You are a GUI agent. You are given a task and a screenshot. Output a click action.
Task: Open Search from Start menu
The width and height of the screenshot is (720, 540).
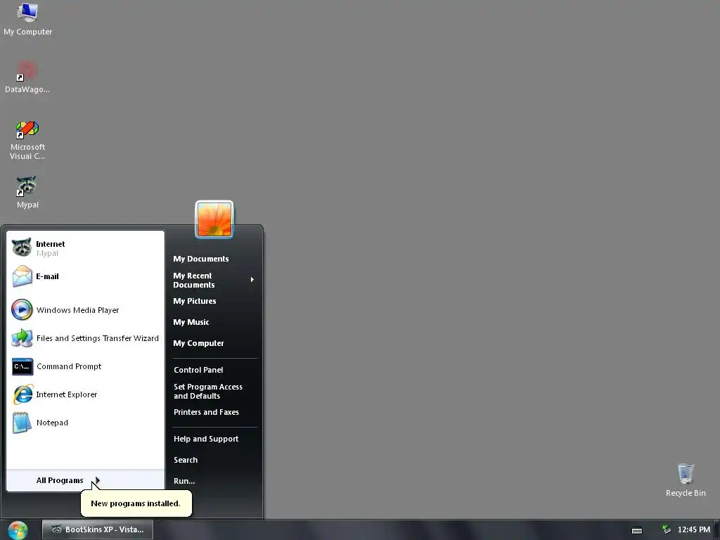point(186,460)
